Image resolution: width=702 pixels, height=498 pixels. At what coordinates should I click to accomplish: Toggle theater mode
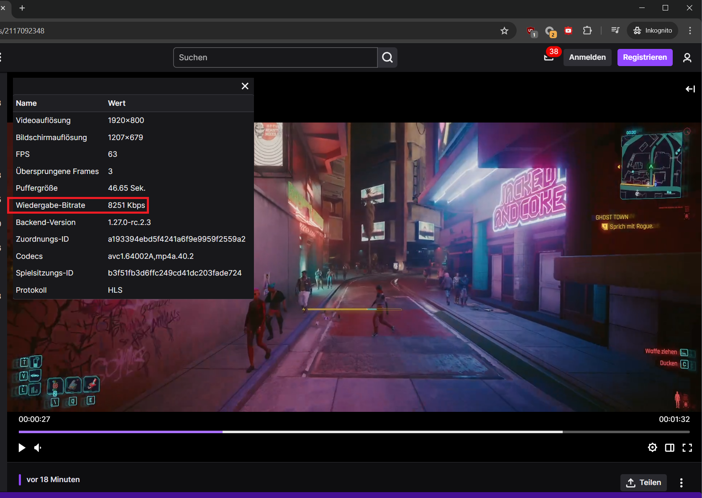[669, 448]
